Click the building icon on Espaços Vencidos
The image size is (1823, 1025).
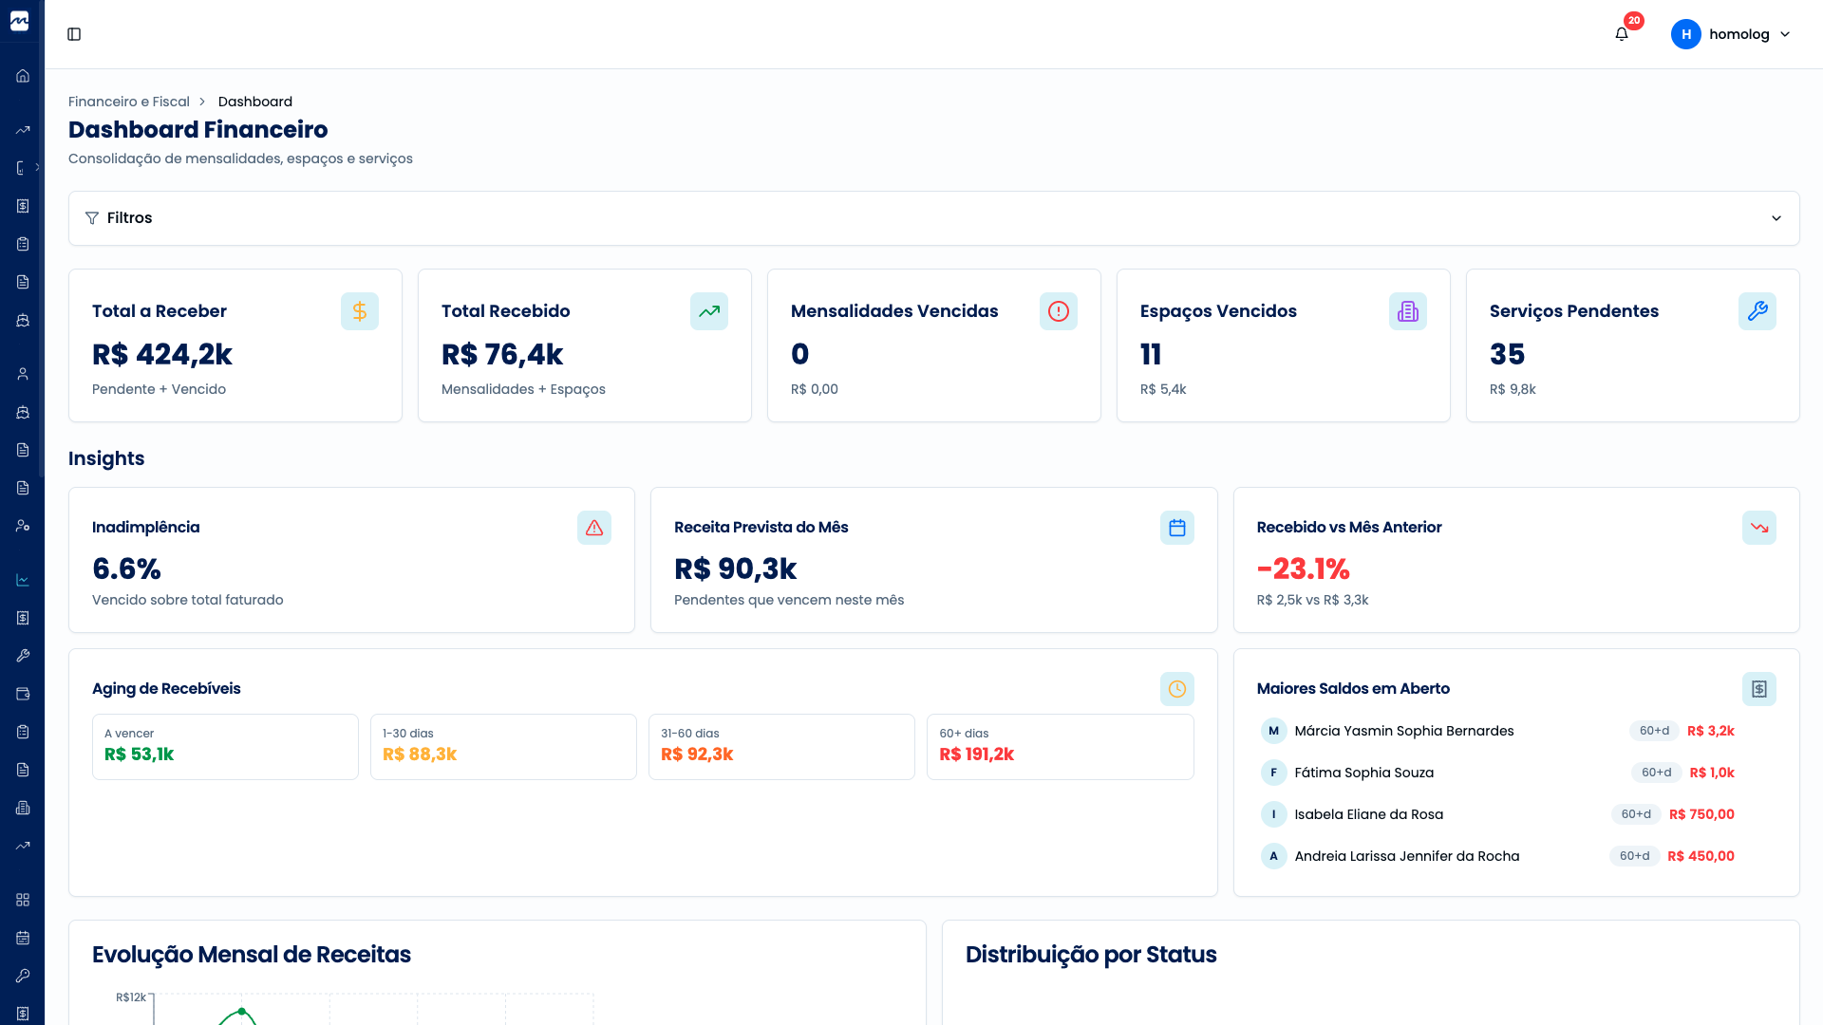click(x=1408, y=311)
